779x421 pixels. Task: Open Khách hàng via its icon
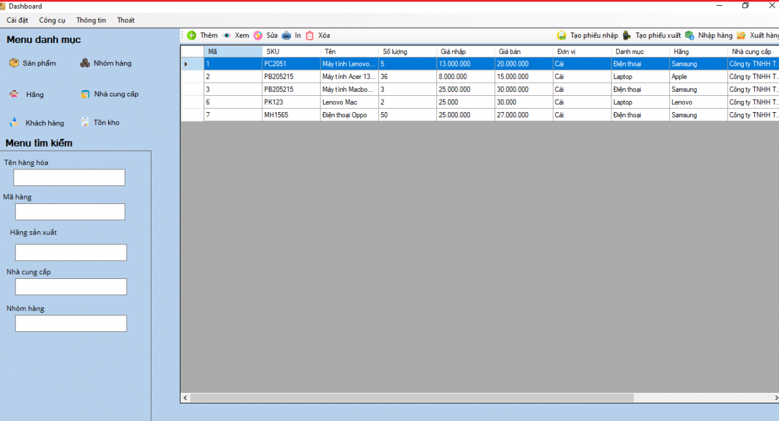click(x=14, y=122)
